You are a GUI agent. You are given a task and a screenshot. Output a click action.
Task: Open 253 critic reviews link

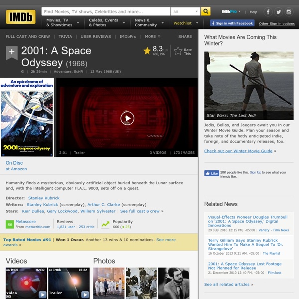coord(86,227)
